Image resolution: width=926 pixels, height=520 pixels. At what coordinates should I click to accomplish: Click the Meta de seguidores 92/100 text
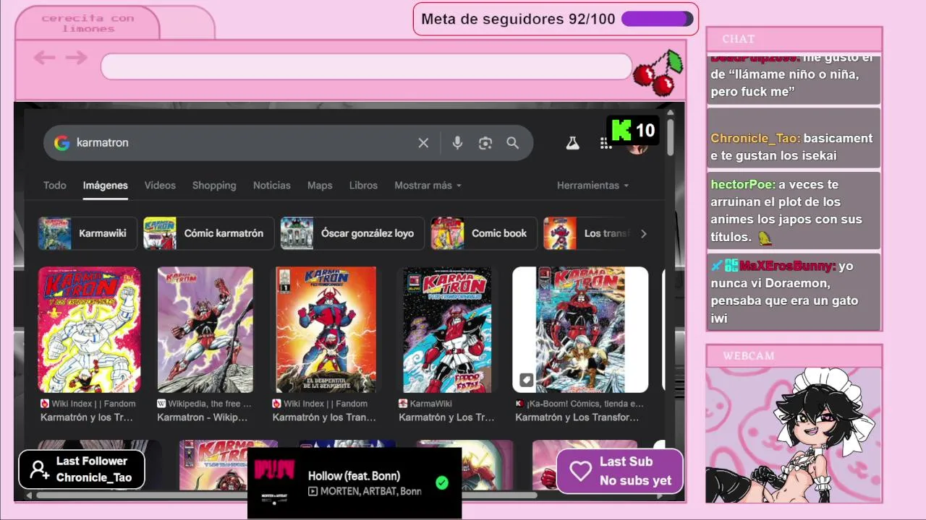click(x=518, y=19)
